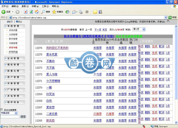Open 分类管理 in sidebar
Screen dimensions: 178x128
click(13, 35)
